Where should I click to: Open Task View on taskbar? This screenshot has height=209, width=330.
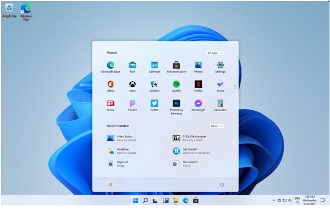coord(155,200)
